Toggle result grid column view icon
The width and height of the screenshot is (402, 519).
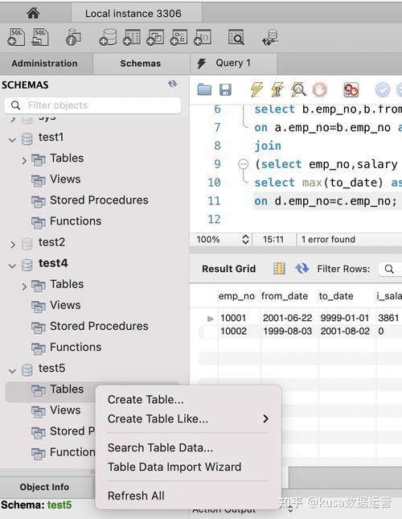tap(279, 269)
